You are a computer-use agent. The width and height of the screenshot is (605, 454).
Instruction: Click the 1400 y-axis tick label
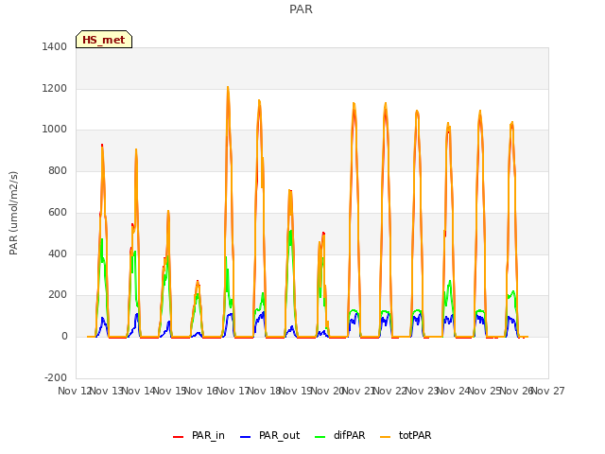click(x=55, y=46)
